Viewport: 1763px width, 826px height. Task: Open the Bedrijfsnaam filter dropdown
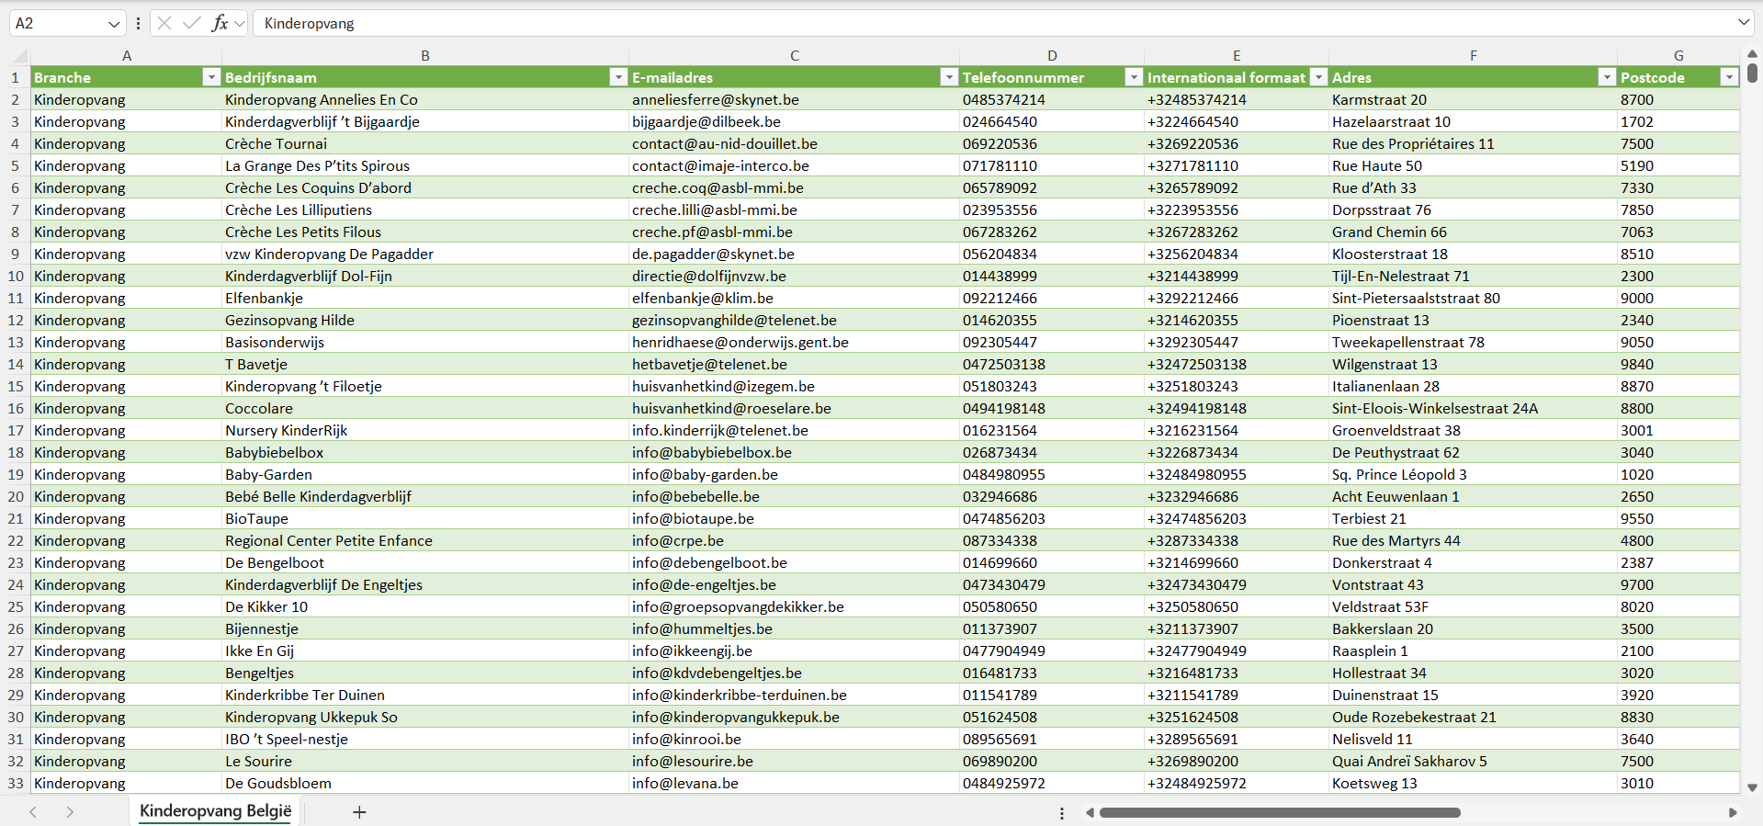pyautogui.click(x=618, y=78)
